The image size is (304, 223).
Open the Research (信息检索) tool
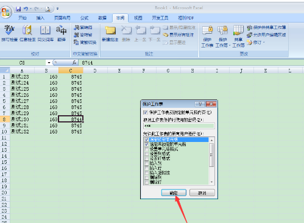(x=27, y=33)
